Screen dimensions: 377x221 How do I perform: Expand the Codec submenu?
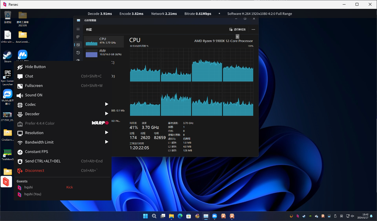click(62, 105)
